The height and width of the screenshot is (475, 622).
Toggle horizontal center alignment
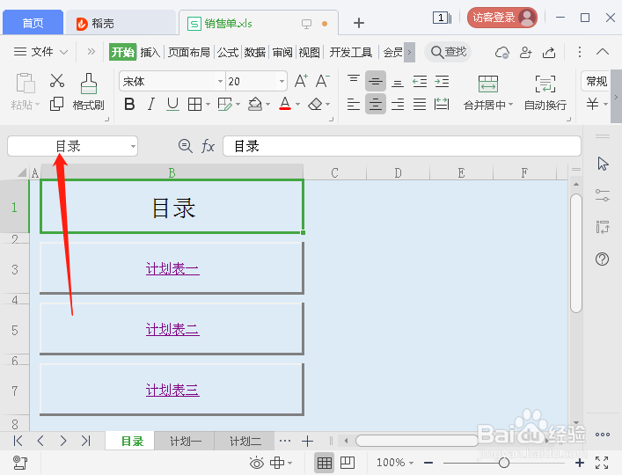pos(376,105)
